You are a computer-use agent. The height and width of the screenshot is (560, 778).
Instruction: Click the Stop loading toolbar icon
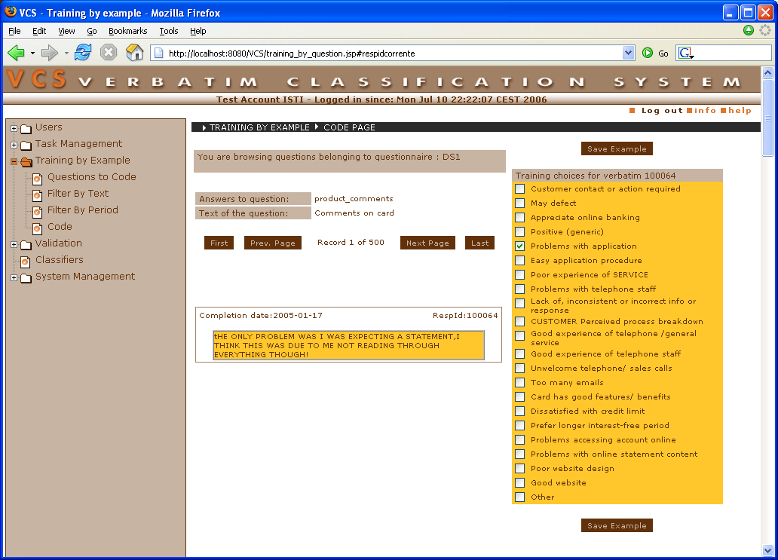(x=109, y=53)
